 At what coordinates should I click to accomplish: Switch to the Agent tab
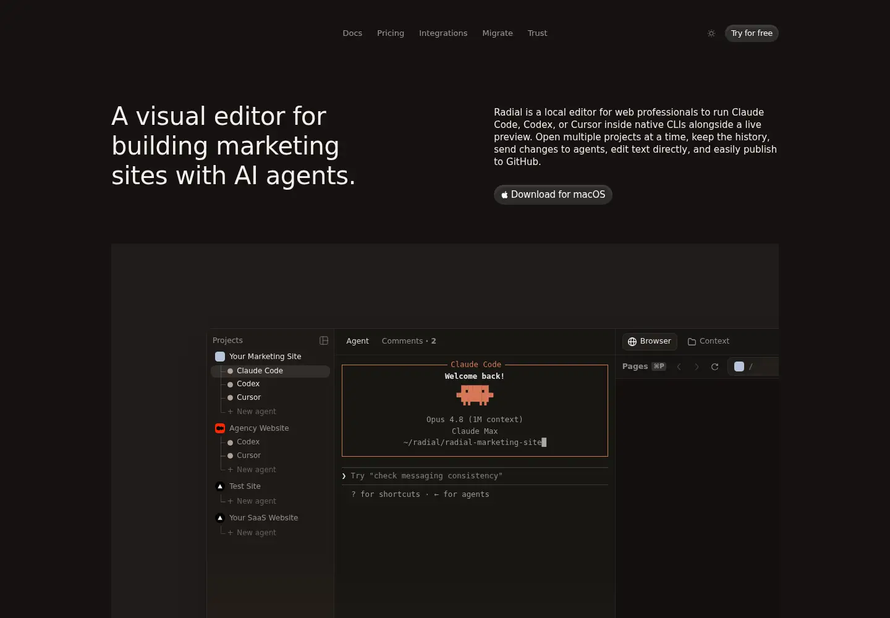(357, 341)
